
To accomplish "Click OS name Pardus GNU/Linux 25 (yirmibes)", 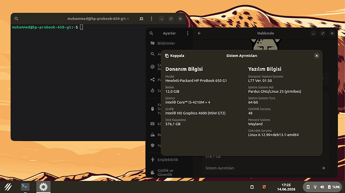I will click(x=274, y=91).
